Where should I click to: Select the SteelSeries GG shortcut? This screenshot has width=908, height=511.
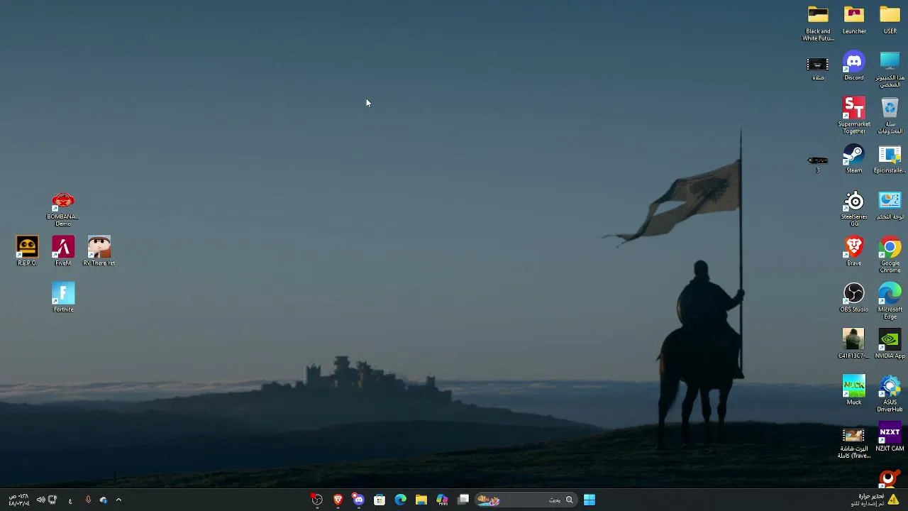pyautogui.click(x=854, y=209)
